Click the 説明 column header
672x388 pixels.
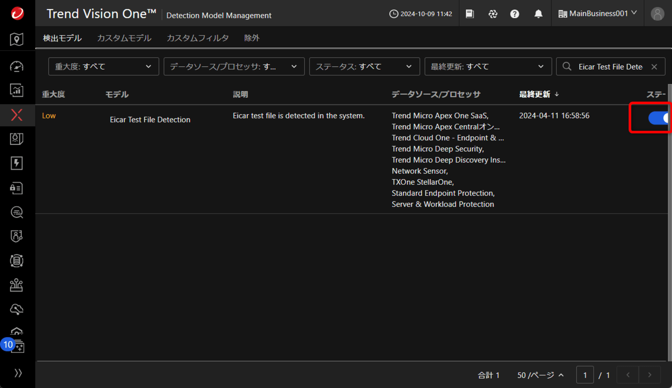(240, 94)
